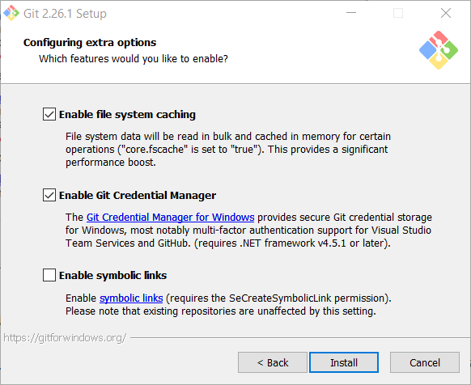Click the Install button

(344, 362)
